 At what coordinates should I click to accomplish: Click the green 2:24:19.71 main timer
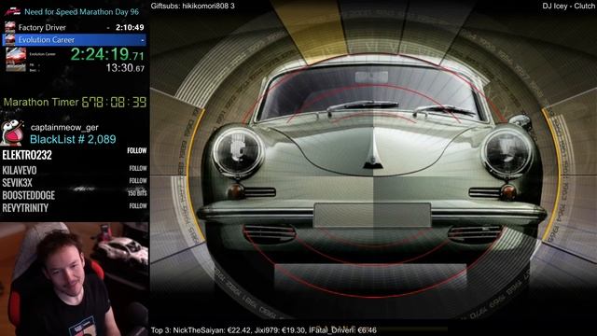107,54
